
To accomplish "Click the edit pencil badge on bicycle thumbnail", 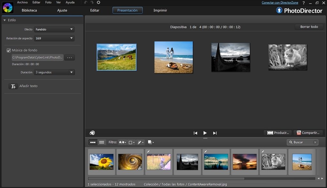I will click(148, 152).
